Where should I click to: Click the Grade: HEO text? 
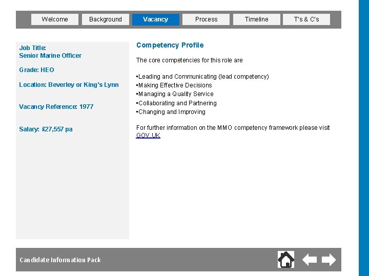(36, 70)
